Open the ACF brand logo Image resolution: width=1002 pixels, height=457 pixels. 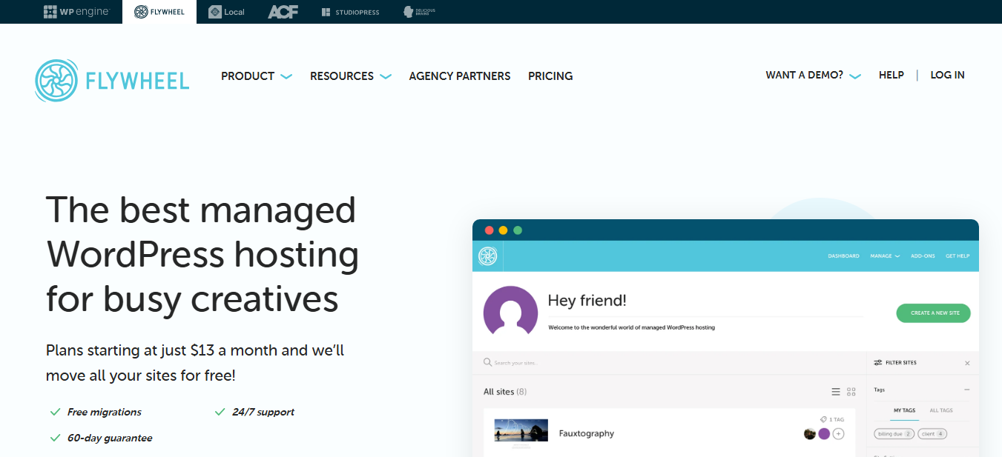[283, 12]
